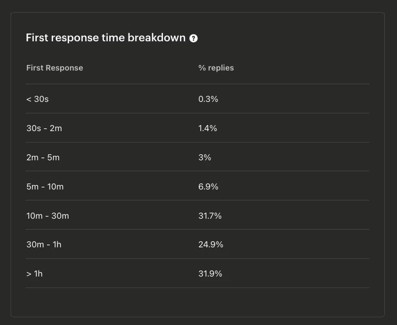Click the 31.7% replies value

[x=210, y=216]
